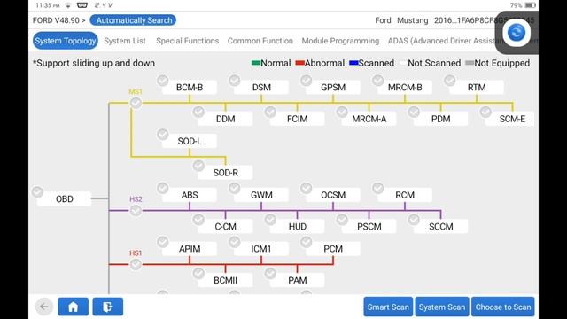Check the ABS module checkbox

tap(162, 188)
